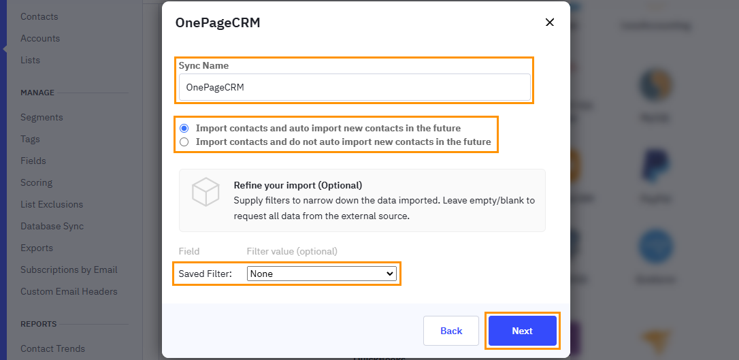Open Subscriptions by Email
This screenshot has height=360, width=739.
(x=69, y=269)
